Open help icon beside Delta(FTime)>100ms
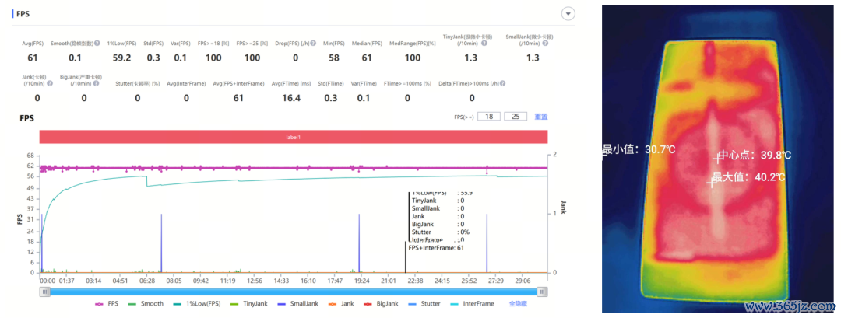This screenshot has width=841, height=318. coord(502,83)
